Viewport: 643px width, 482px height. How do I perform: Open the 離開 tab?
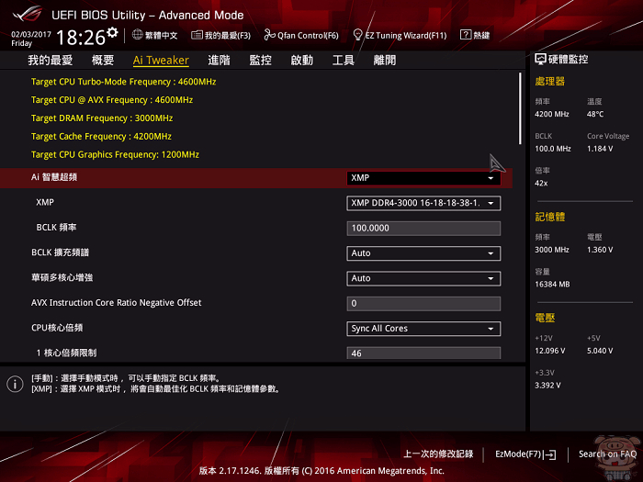tap(385, 61)
